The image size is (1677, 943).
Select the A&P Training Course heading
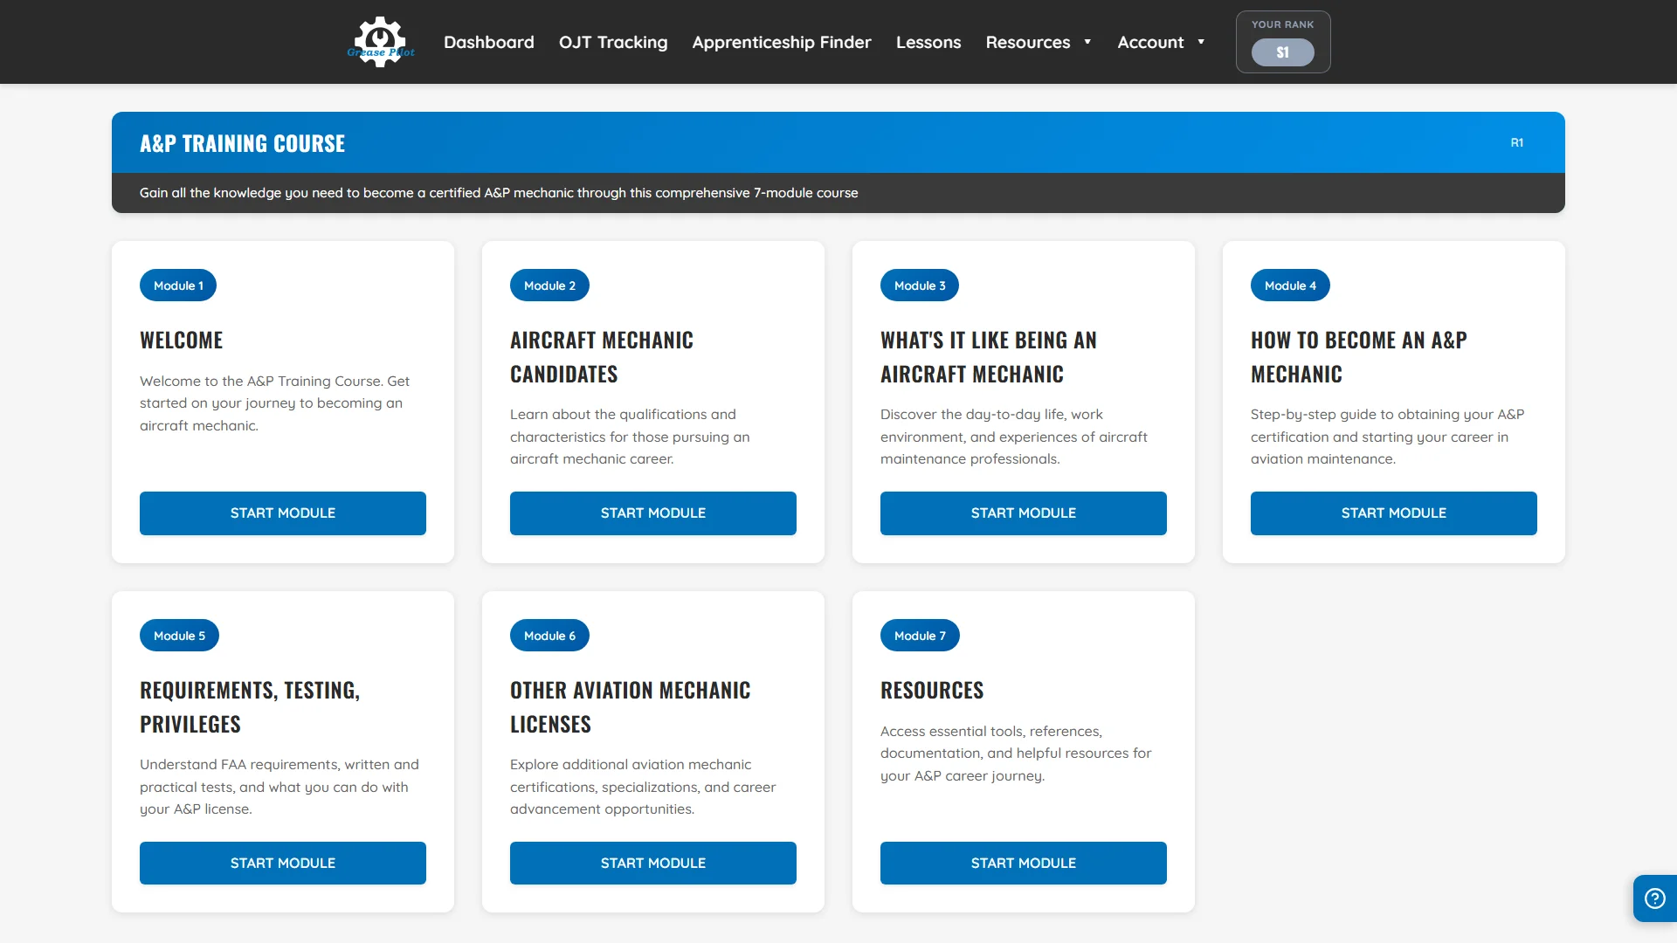point(242,143)
